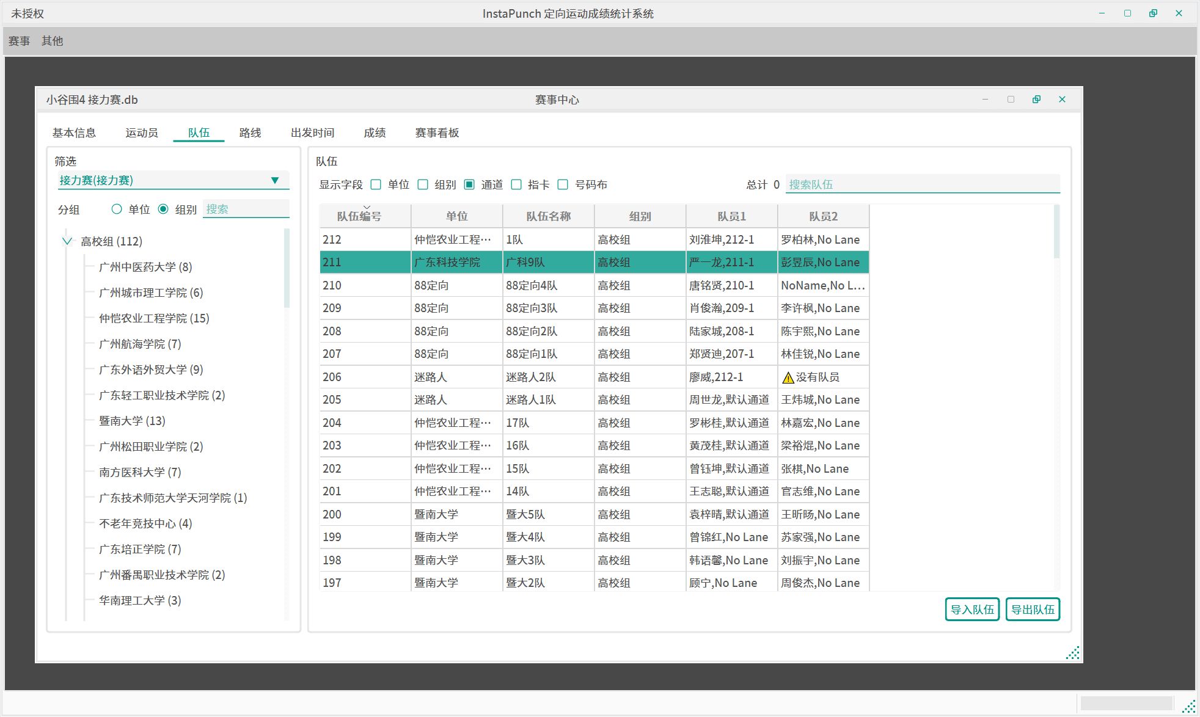Click the sort arrow on 队伍编号 column header

pos(367,208)
